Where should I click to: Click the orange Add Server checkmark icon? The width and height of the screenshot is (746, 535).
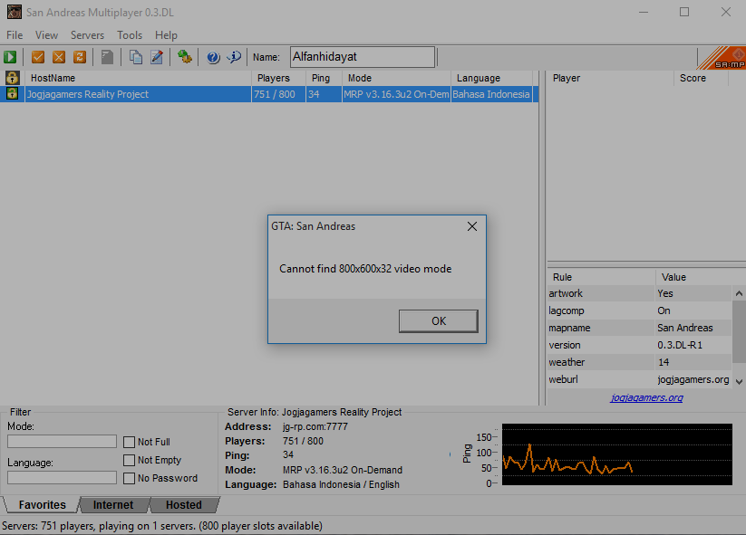tap(38, 57)
